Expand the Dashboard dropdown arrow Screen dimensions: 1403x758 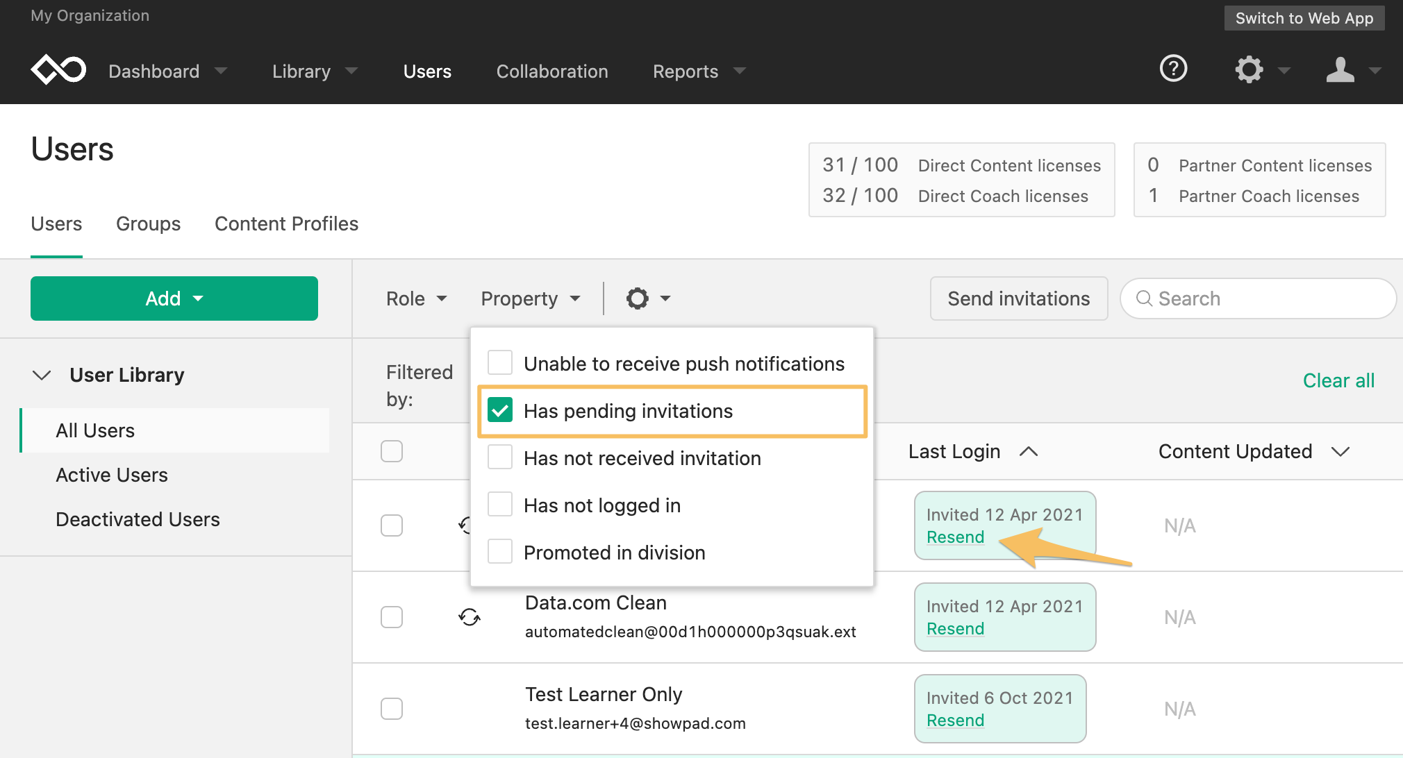[221, 71]
